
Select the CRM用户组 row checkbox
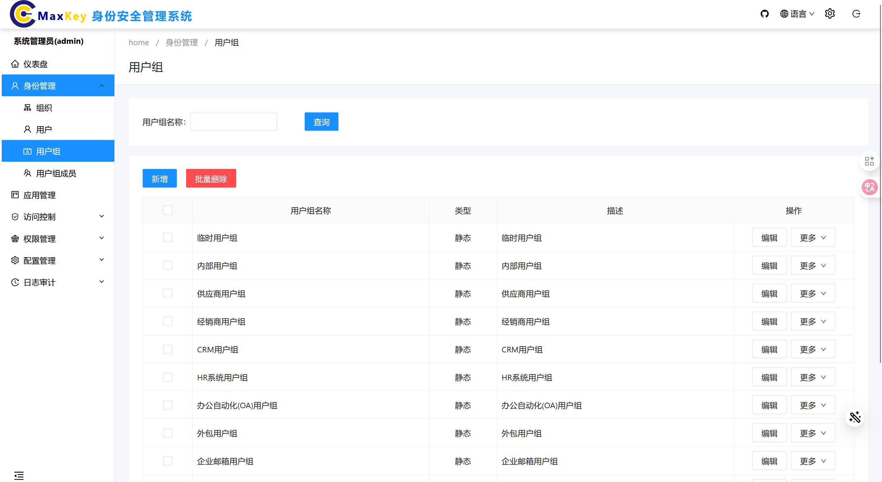click(x=168, y=349)
